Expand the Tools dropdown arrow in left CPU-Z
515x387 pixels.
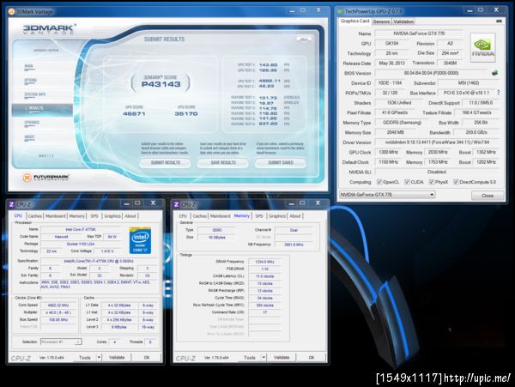pyautogui.click(x=99, y=357)
